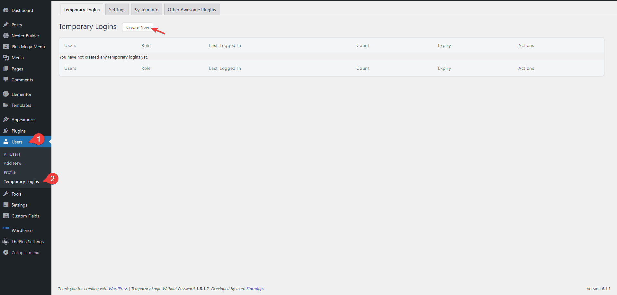Open Media via its sidebar icon
This screenshot has width=617, height=295.
coord(6,58)
